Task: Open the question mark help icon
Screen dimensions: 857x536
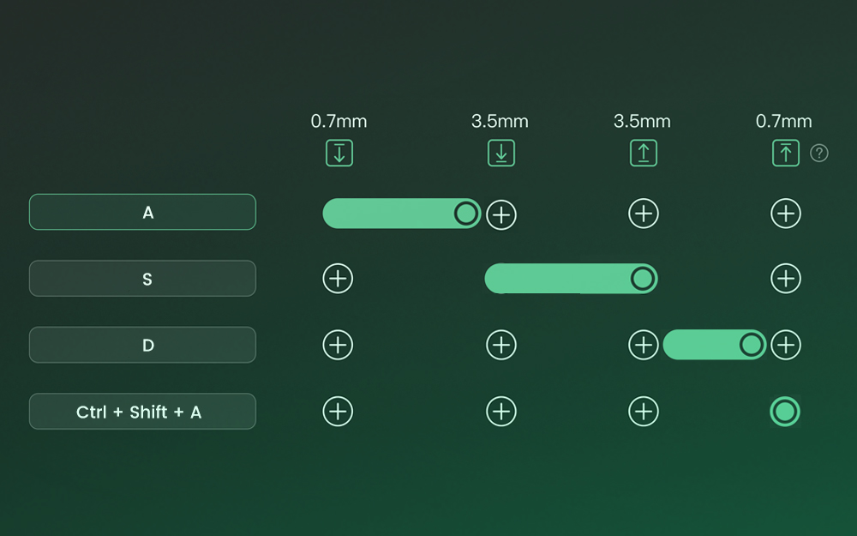Action: click(x=819, y=154)
